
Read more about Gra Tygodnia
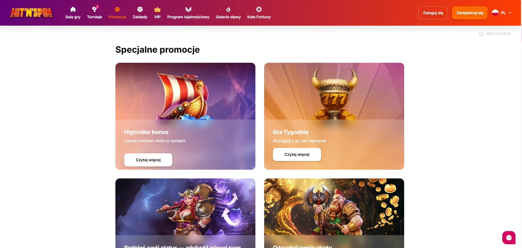point(297,154)
